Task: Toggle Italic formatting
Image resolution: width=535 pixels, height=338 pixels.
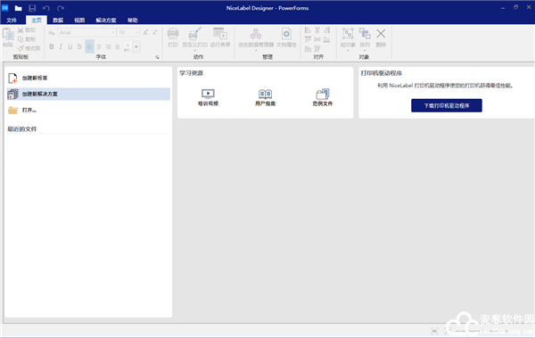Action: coord(61,46)
